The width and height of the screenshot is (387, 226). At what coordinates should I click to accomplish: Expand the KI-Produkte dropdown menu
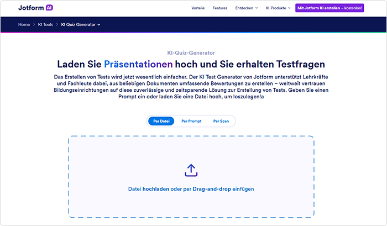click(278, 8)
